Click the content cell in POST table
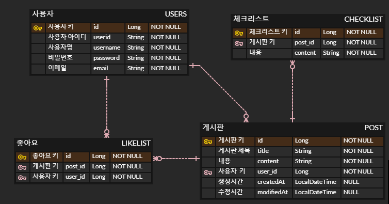This screenshot has height=204, width=389. 273,162
